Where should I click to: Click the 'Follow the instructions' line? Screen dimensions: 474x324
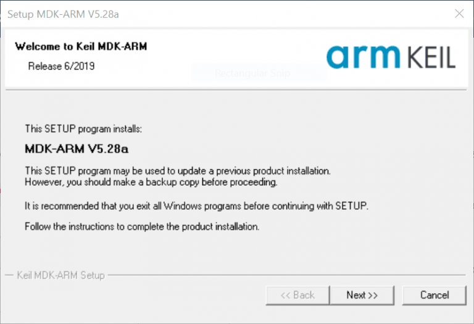point(141,226)
